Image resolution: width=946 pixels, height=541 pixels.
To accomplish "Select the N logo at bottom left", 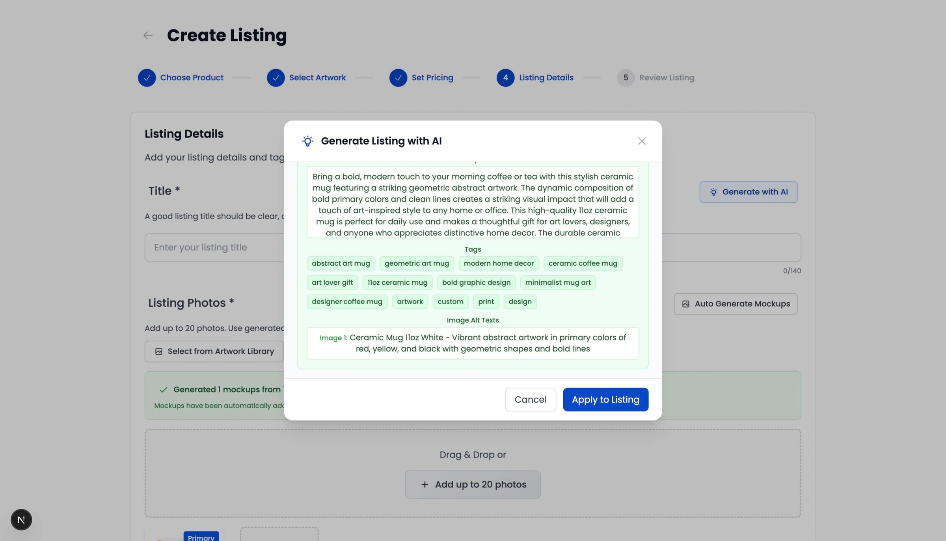I will pyautogui.click(x=21, y=519).
